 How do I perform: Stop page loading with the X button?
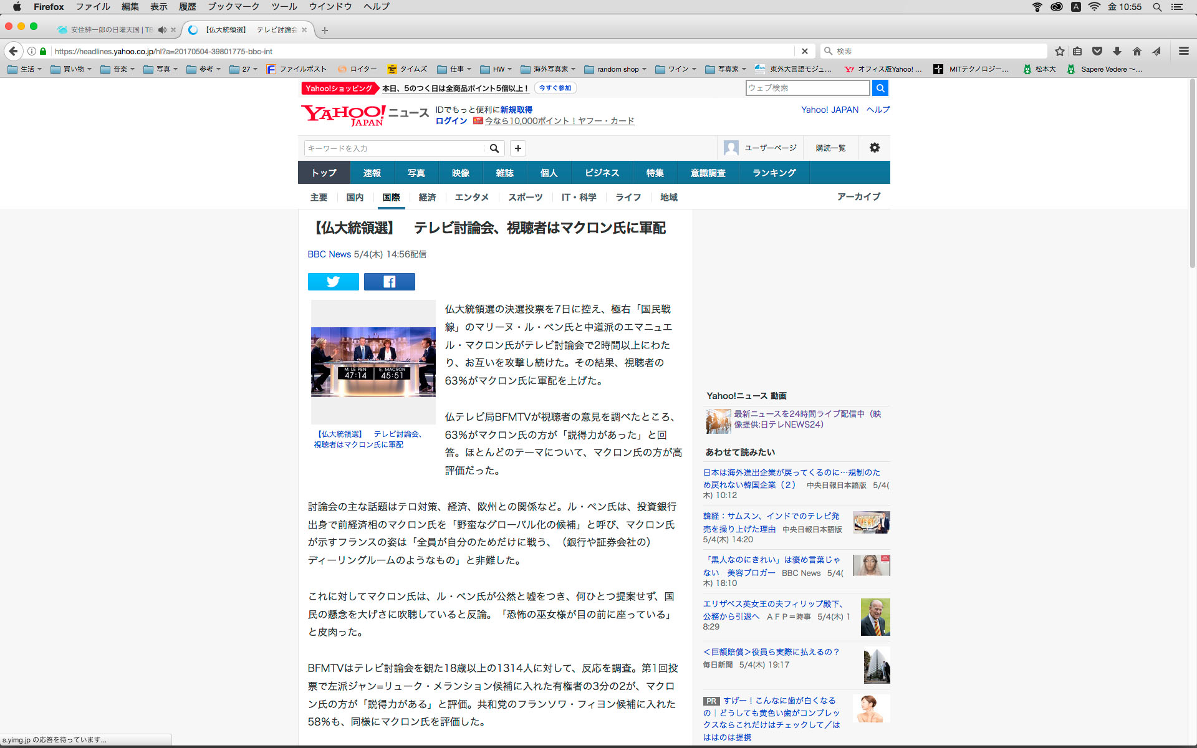point(804,51)
